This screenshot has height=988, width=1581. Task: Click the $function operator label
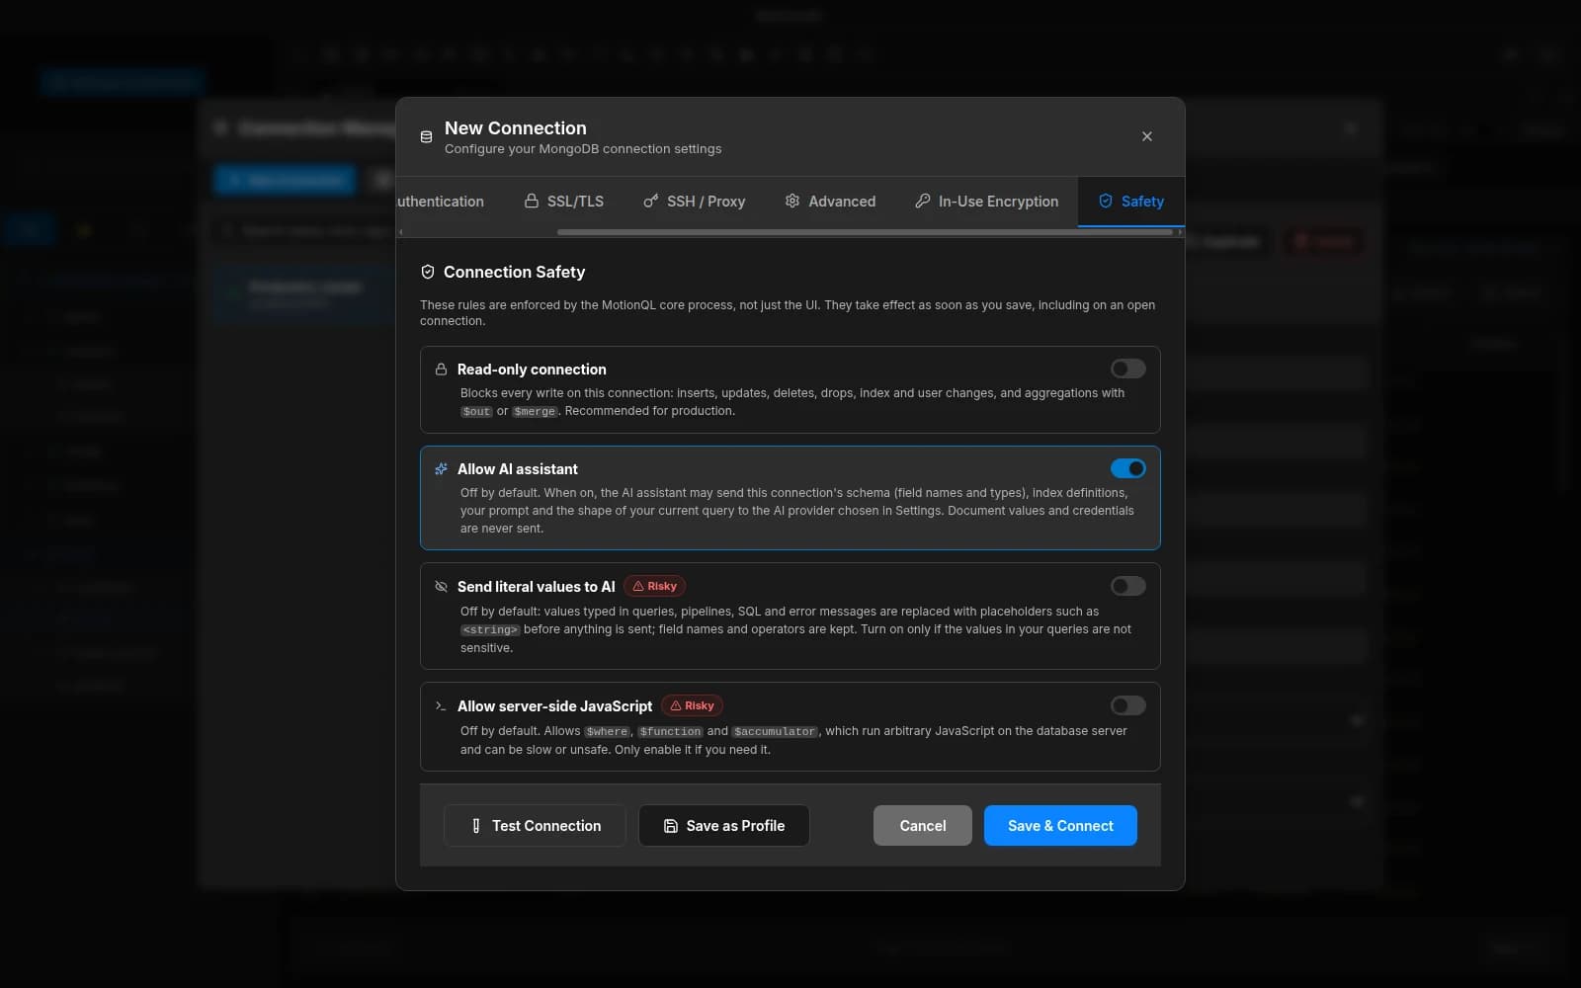[670, 732]
